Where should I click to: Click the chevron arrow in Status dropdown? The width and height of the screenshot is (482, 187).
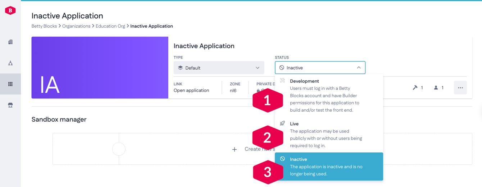(x=359, y=67)
